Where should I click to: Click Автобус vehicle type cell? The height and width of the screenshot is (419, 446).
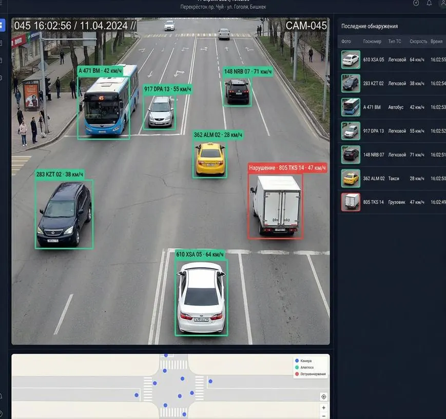click(396, 107)
